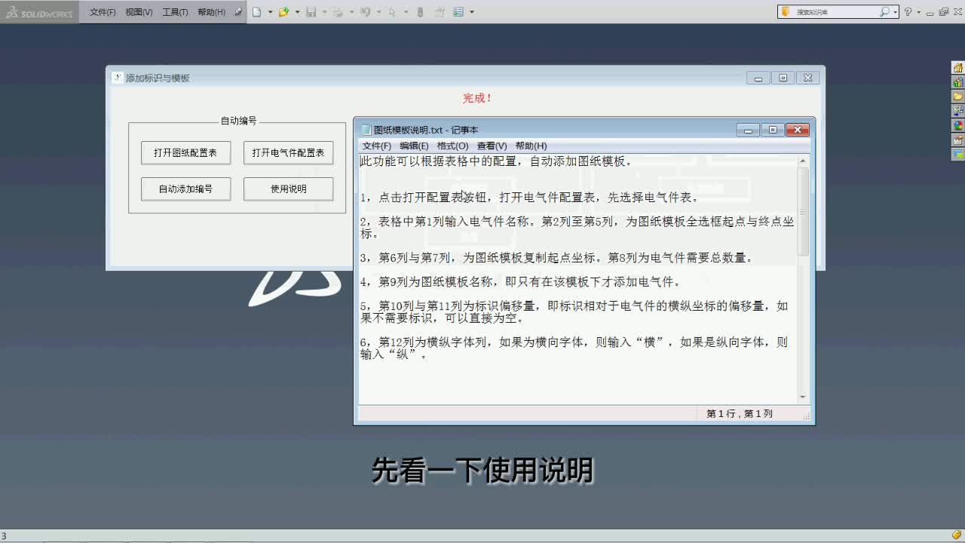Open Custom Properties task pane tab
This screenshot has height=543, width=965.
(x=958, y=140)
